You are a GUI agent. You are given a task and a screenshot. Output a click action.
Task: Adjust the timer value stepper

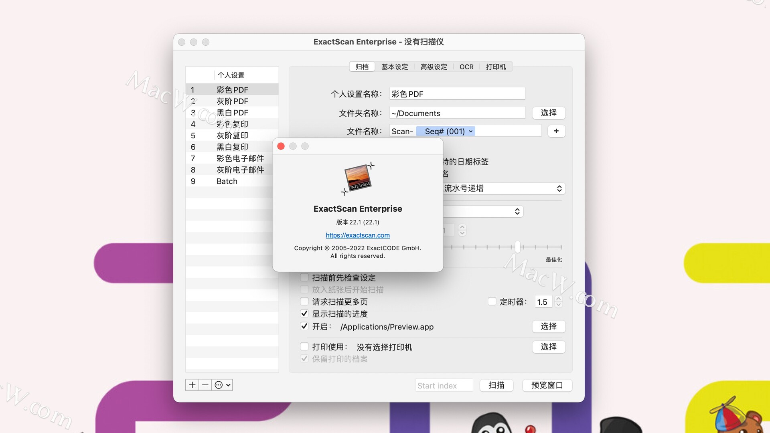[x=559, y=302]
